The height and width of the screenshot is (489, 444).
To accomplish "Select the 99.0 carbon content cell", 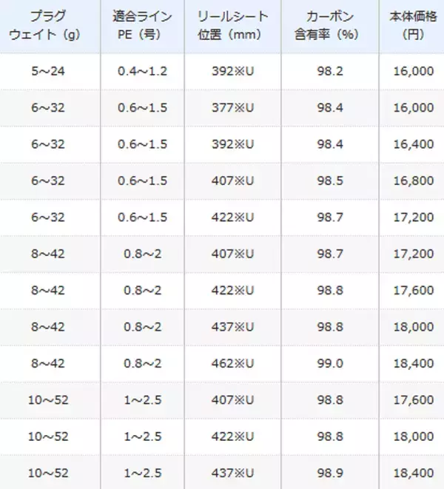I will (x=331, y=364).
